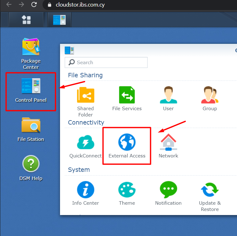Click browser forward arrow
The image size is (237, 236).
(21, 5)
